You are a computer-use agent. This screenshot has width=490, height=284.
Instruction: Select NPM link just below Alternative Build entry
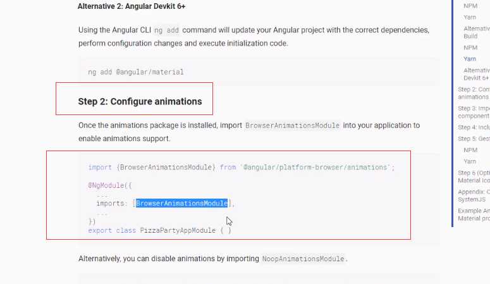(x=470, y=47)
